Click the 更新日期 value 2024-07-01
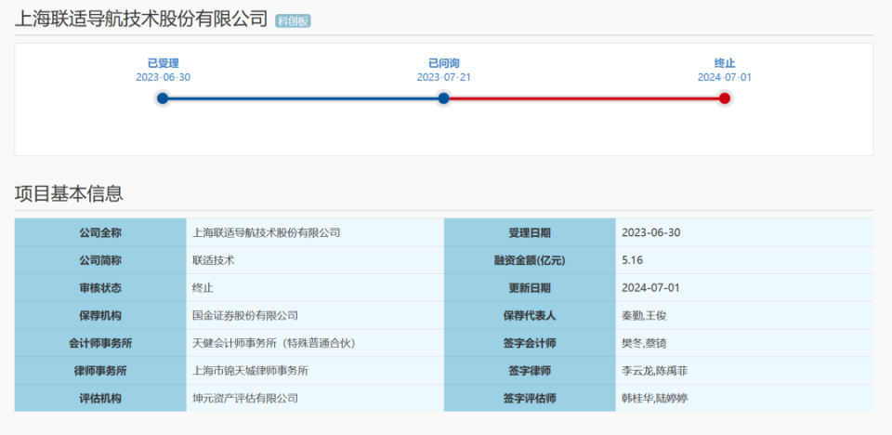The height and width of the screenshot is (435, 892). [x=650, y=287]
